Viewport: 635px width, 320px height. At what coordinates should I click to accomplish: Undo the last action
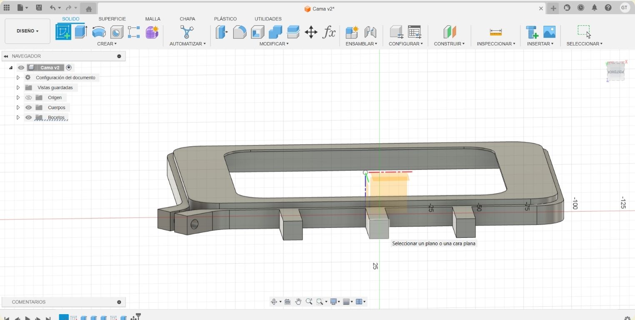(52, 7)
